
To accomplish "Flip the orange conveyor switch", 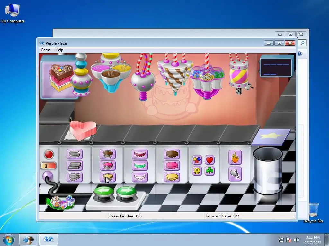I will (x=48, y=166).
